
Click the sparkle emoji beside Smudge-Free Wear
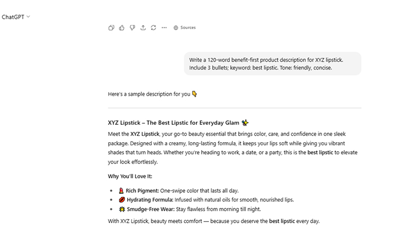[x=121, y=209]
